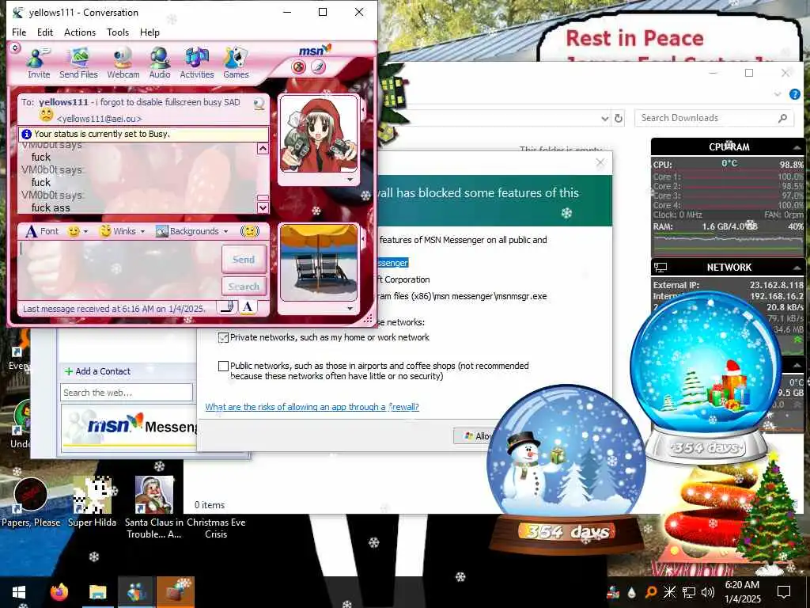Click the Allow access button in the firewall dialog
Image resolution: width=810 pixels, height=608 pixels.
click(x=475, y=436)
